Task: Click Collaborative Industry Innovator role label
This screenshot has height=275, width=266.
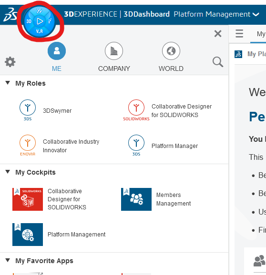Action: 71,146
